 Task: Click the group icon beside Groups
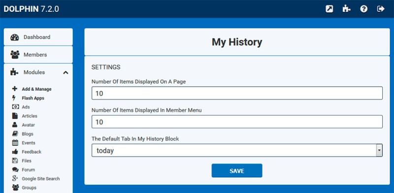(x=15, y=188)
